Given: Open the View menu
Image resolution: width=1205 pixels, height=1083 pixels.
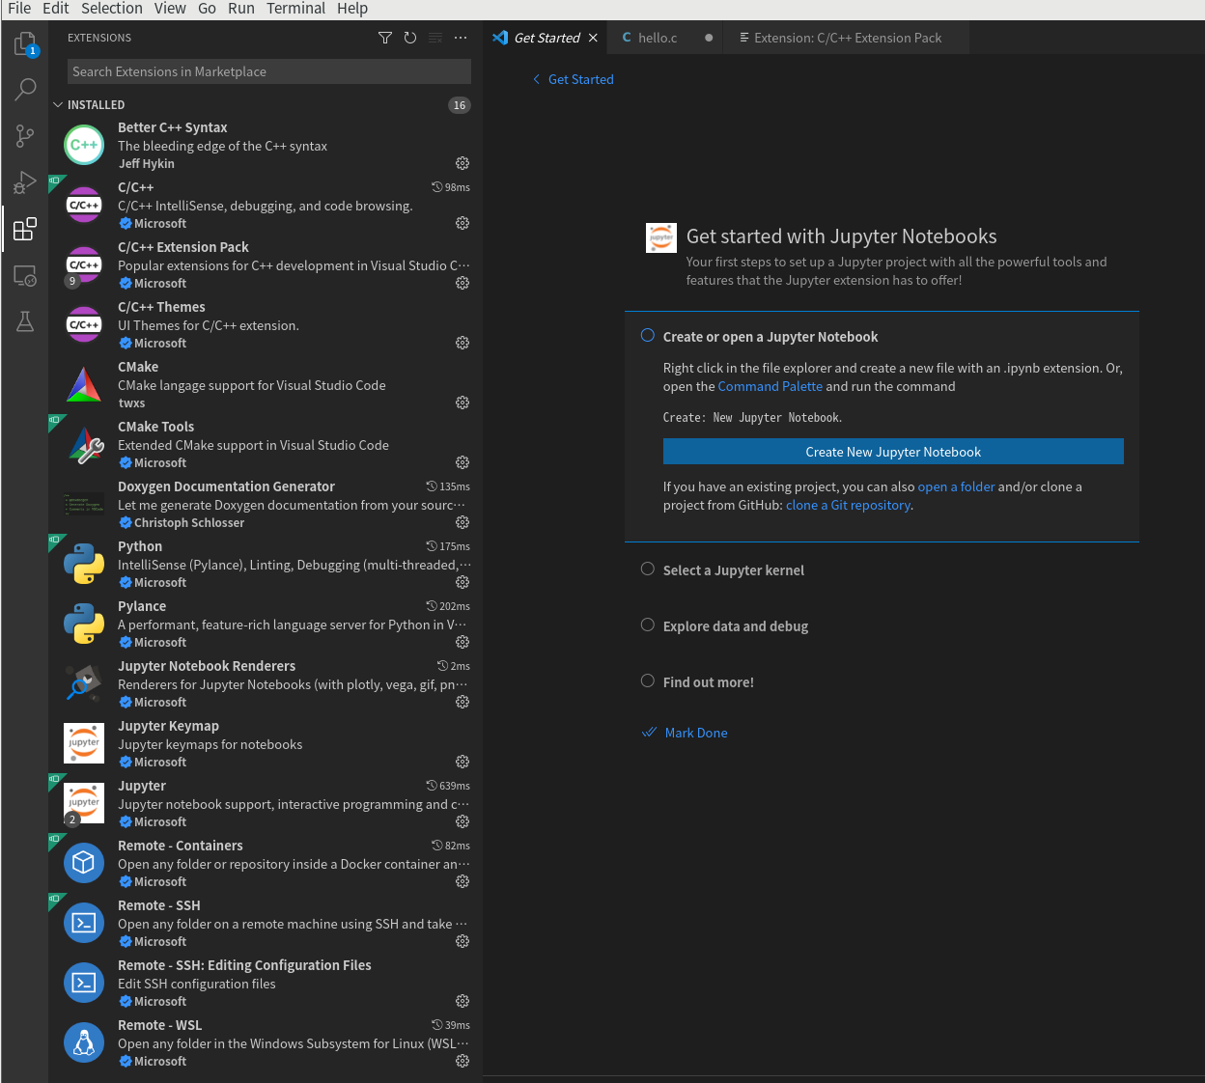Looking at the screenshot, I should coord(170,9).
